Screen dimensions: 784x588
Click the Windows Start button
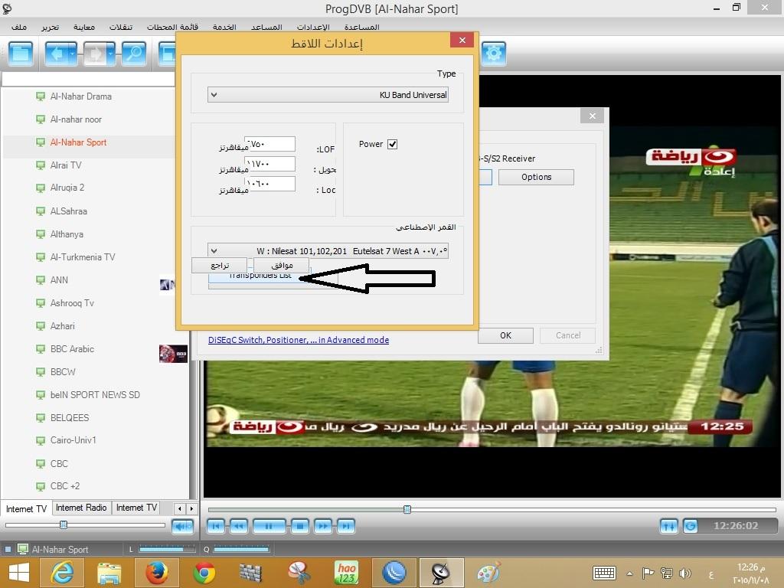[18, 573]
